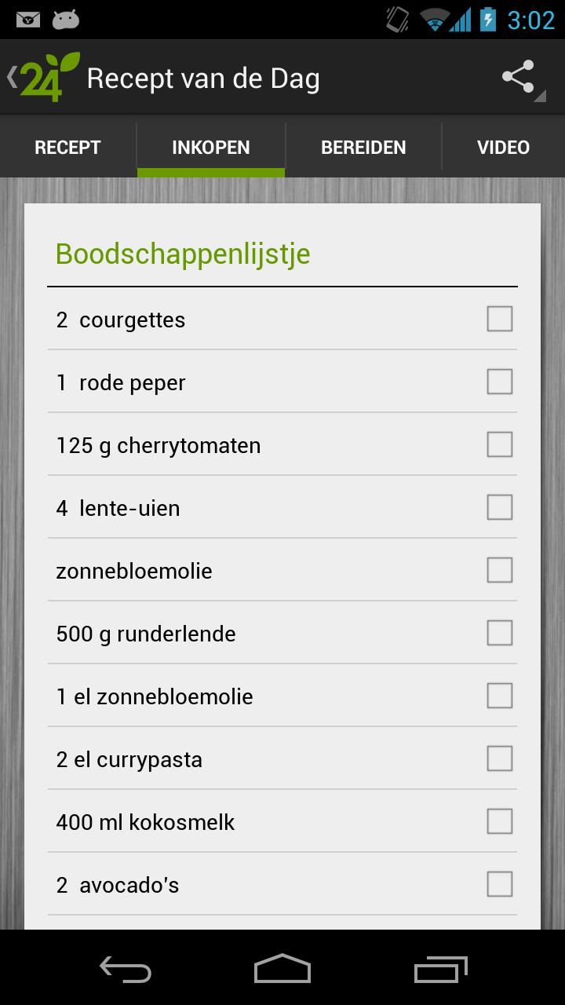The height and width of the screenshot is (1005, 565).
Task: Go to the RECEPT tab
Action: tap(67, 147)
